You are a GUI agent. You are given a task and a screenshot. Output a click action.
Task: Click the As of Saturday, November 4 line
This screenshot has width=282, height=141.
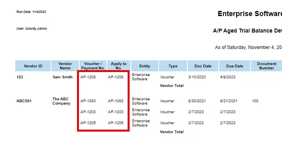248,47
